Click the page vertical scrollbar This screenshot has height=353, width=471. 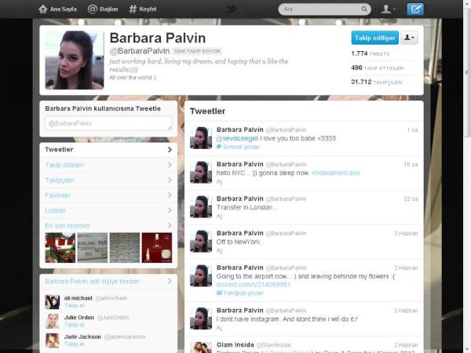coord(467,72)
